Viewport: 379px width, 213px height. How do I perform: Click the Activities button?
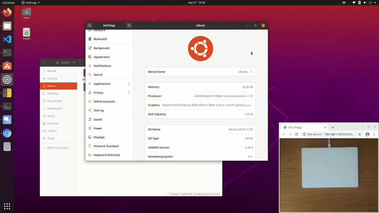point(8,3)
